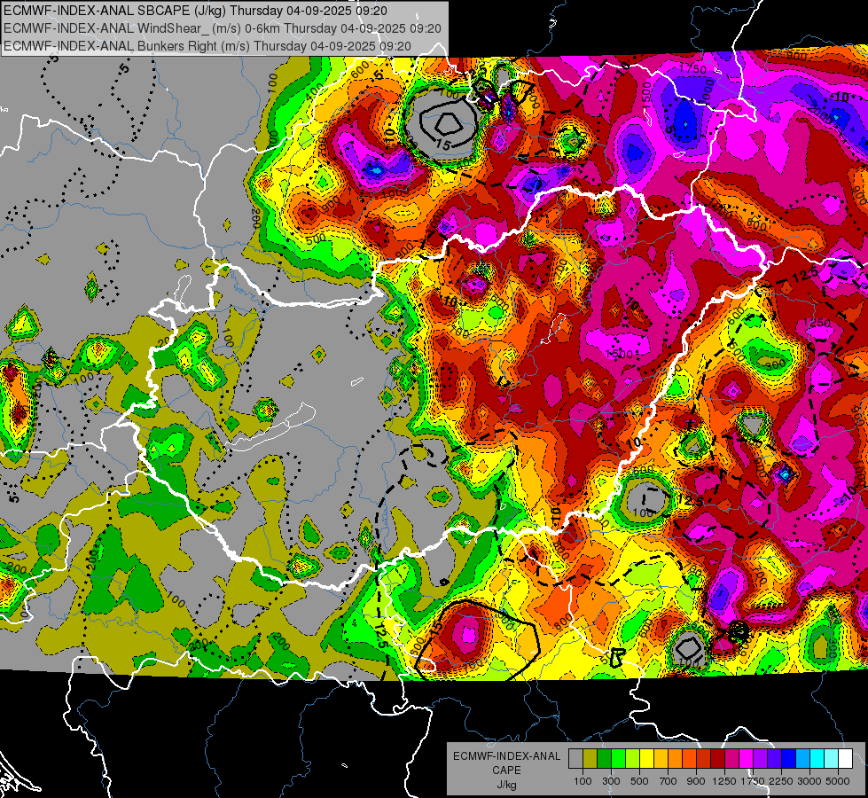
Task: Choose the dark red legend swatch
Action: pos(717,759)
